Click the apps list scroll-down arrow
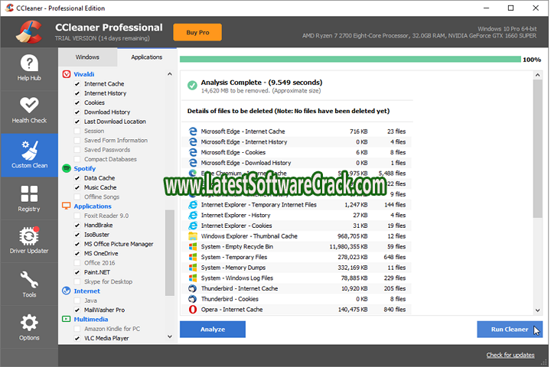Screen dimensions: 551x367 170,336
